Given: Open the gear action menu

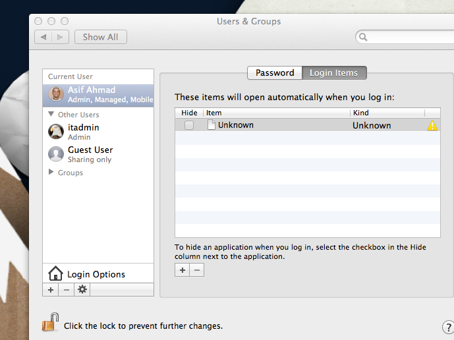Looking at the screenshot, I should [x=82, y=290].
